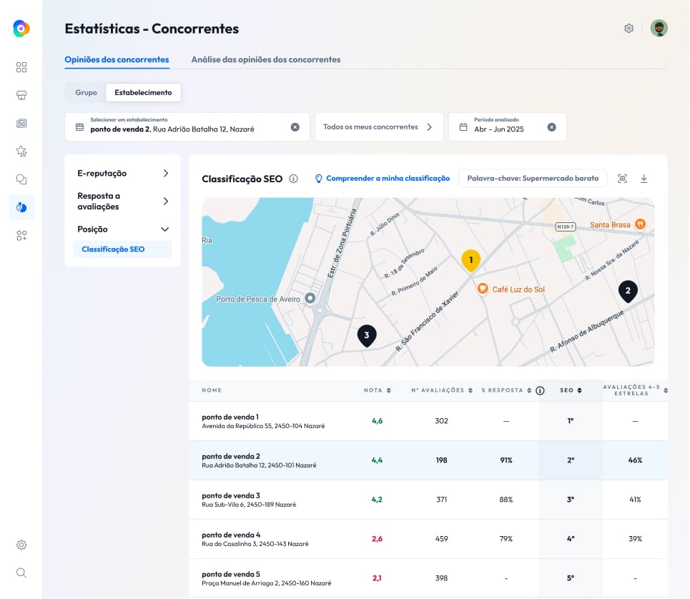Screen dimensions: 690x599
Task: Click the 91% response rate cell
Action: tap(506, 460)
